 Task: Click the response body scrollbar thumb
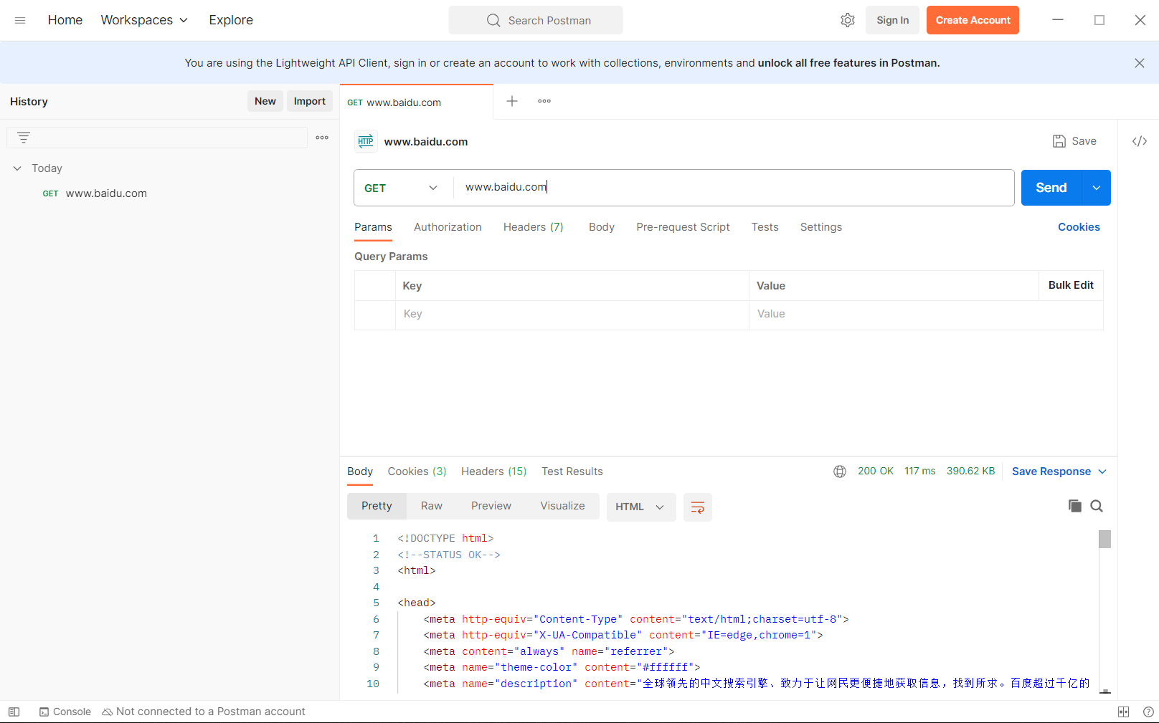point(1104,539)
